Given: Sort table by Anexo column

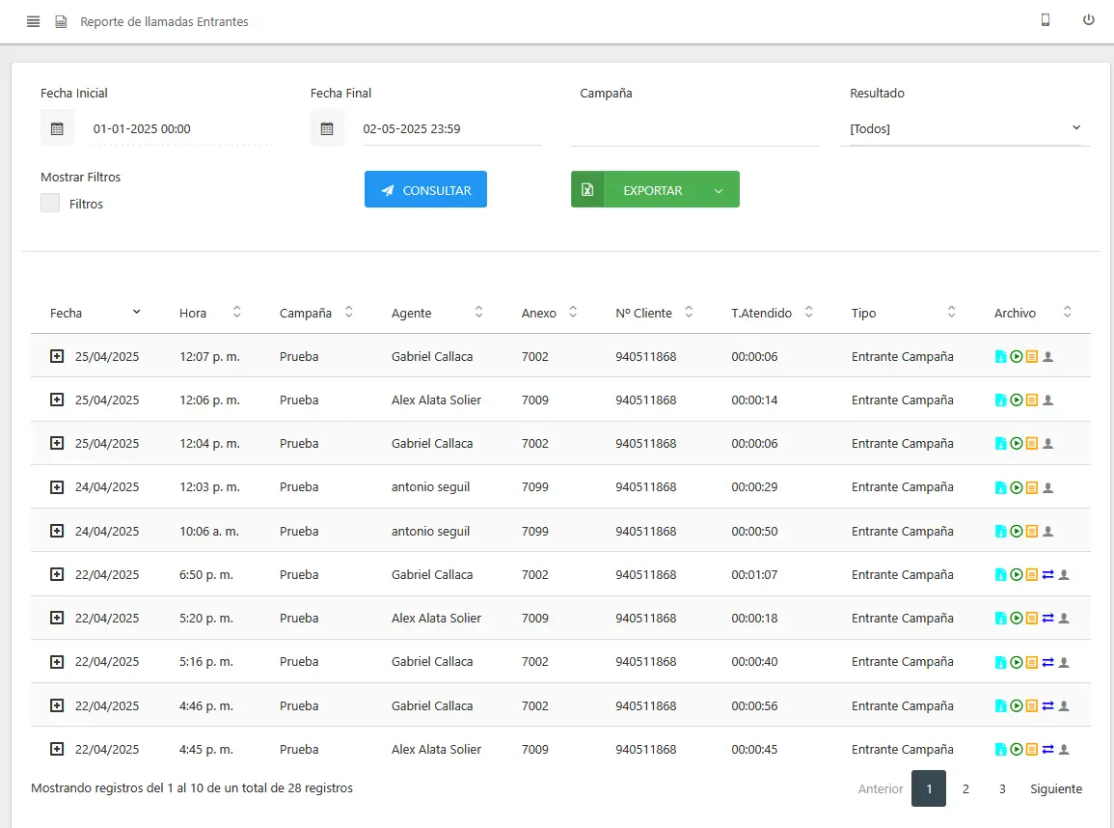Looking at the screenshot, I should pyautogui.click(x=549, y=313).
